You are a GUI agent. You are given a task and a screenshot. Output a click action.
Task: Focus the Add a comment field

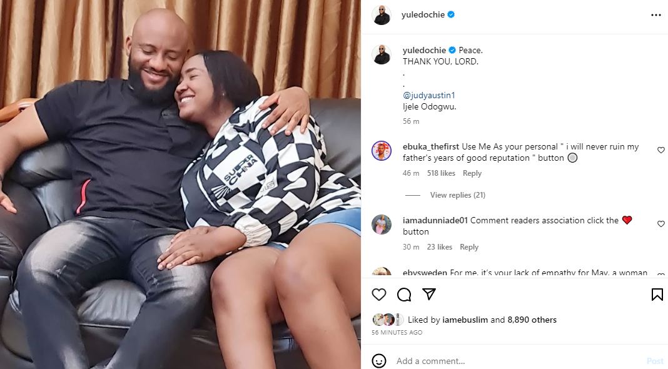coord(518,361)
